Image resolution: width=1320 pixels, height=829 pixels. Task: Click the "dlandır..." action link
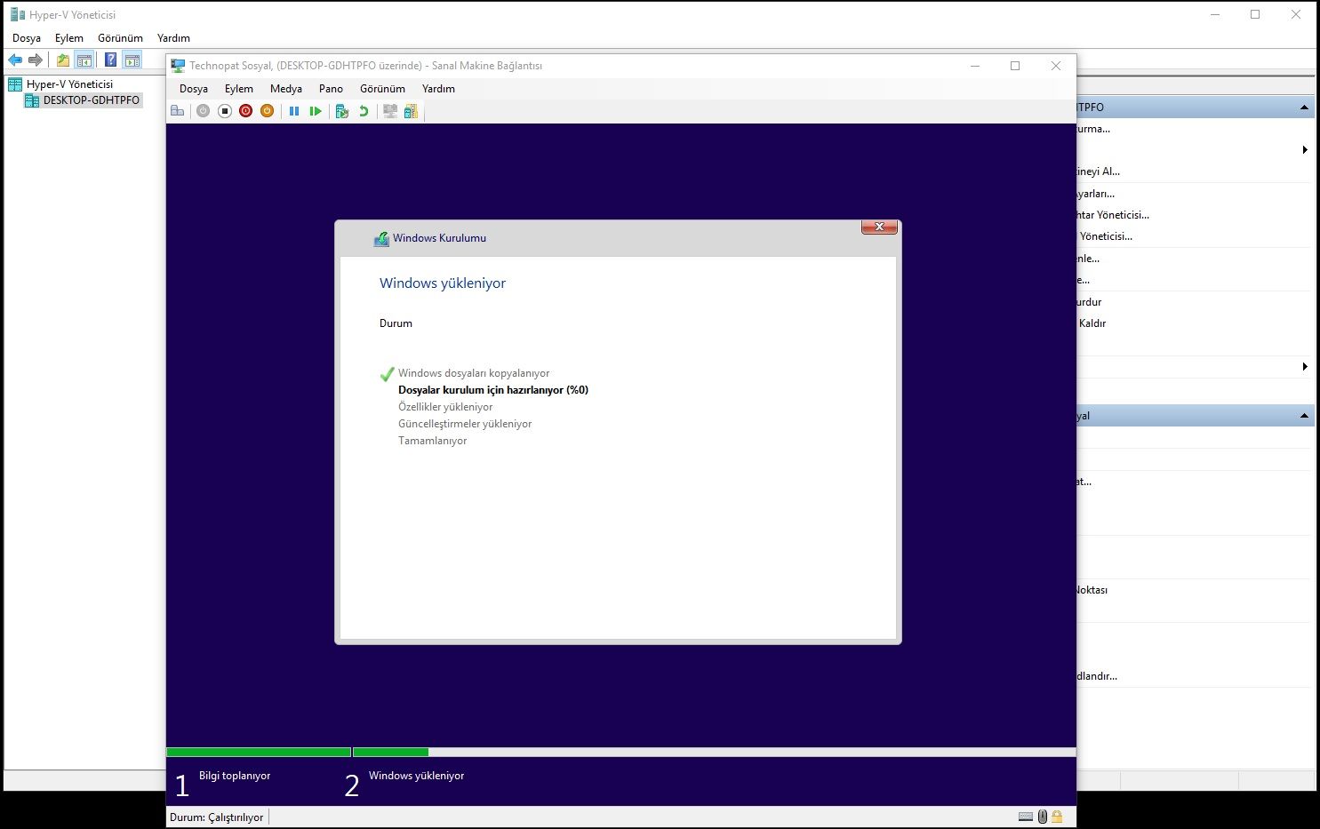[x=1097, y=676]
